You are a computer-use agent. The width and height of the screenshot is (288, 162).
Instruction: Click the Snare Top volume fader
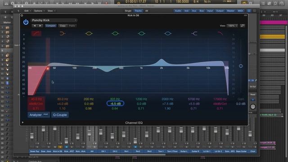pyautogui.click(x=32, y=136)
